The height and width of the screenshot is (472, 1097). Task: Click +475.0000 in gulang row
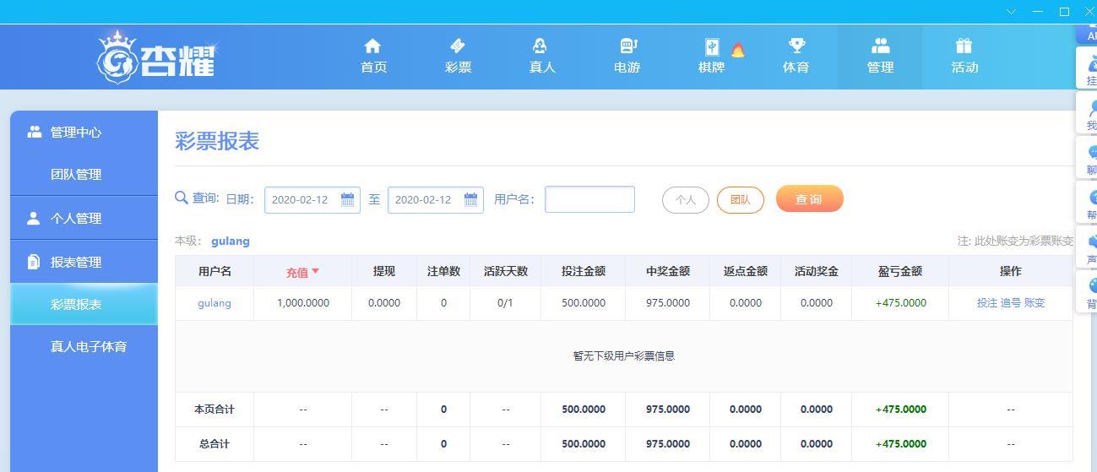[901, 302]
